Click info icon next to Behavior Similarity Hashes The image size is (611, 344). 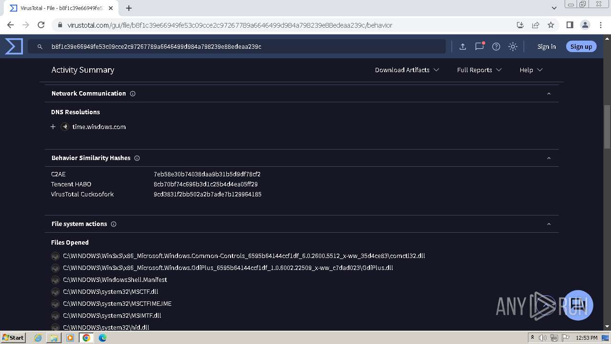point(137,158)
